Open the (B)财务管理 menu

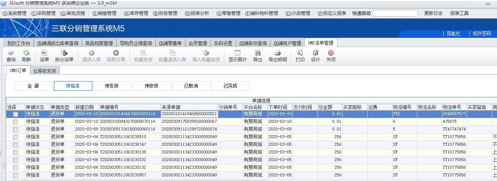(x=165, y=13)
